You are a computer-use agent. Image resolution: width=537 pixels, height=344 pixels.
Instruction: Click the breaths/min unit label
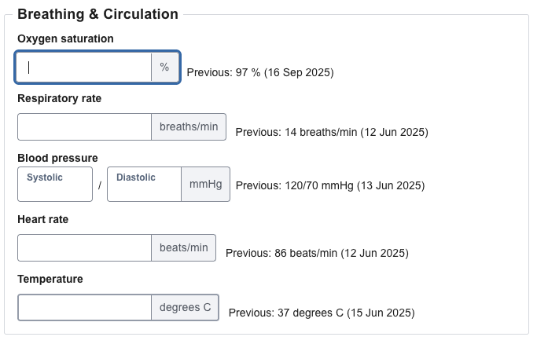tap(189, 127)
